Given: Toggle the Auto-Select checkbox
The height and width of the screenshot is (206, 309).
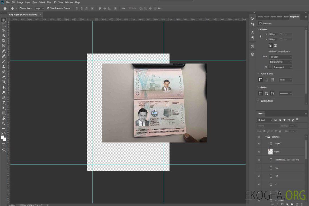Looking at the screenshot, I should point(21,8).
